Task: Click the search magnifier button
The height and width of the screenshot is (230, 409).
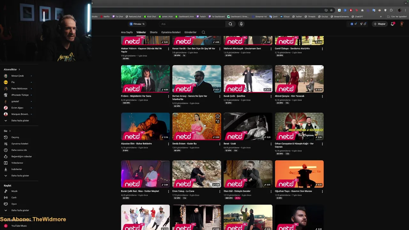Action: [230, 24]
